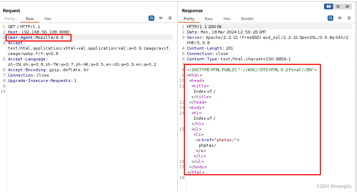
Task: Select the Raw tab in Request panel
Action: [x=29, y=19]
